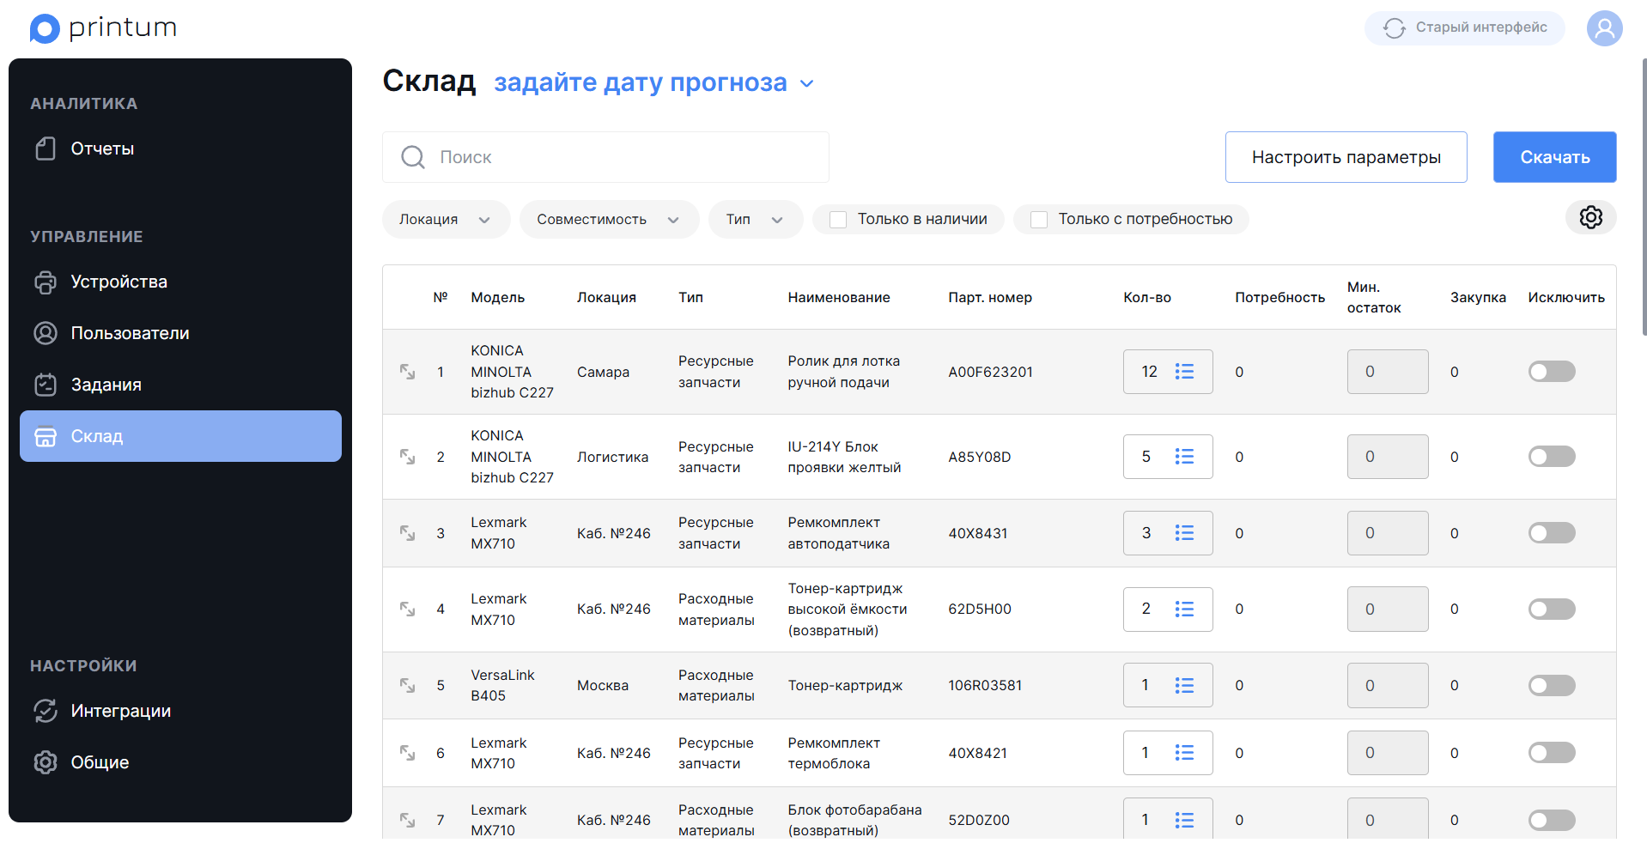
Task: Sort by Модель column header
Action: 497,297
